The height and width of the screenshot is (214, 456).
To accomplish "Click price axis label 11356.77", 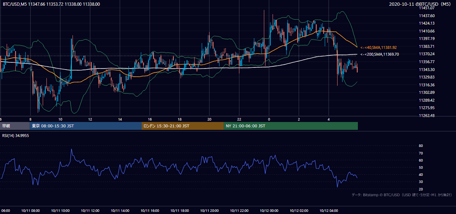I will coord(426,62).
